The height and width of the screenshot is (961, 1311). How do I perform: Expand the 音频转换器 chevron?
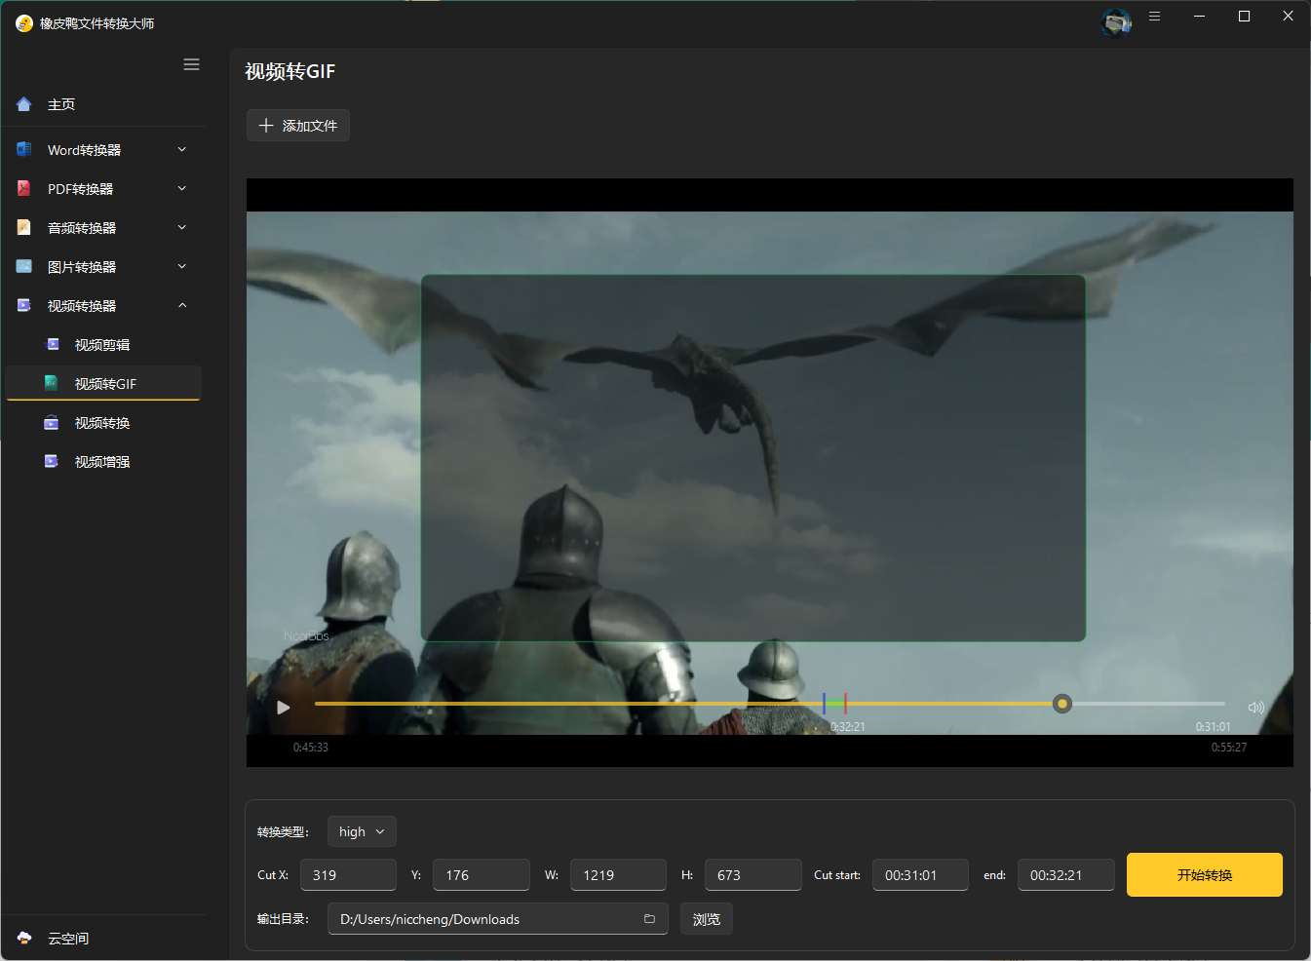(182, 227)
